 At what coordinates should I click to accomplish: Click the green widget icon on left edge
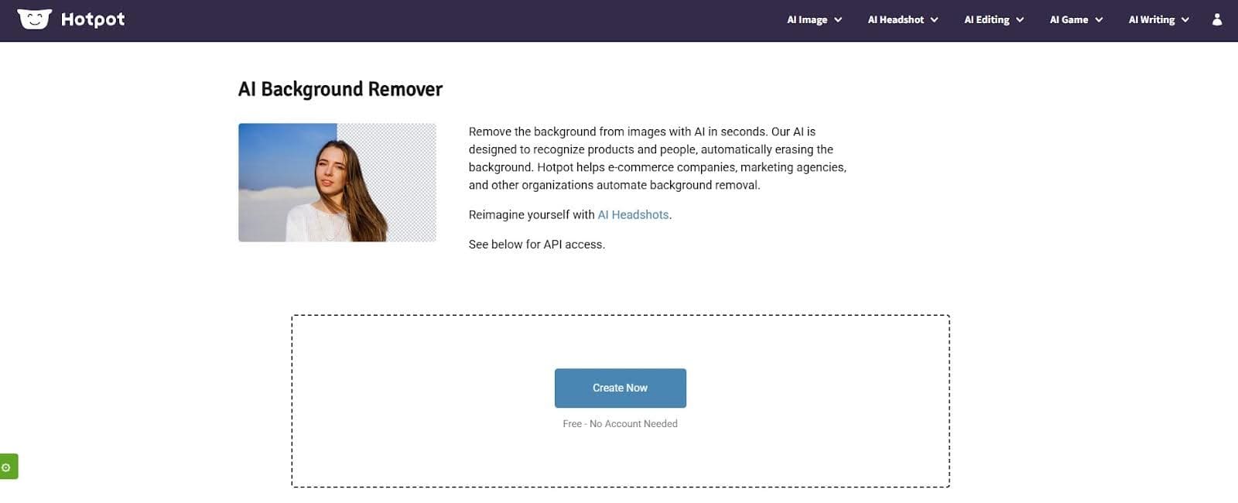7,467
